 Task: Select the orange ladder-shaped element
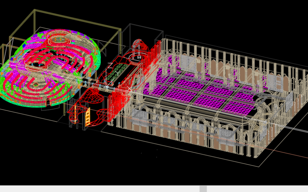88,117
